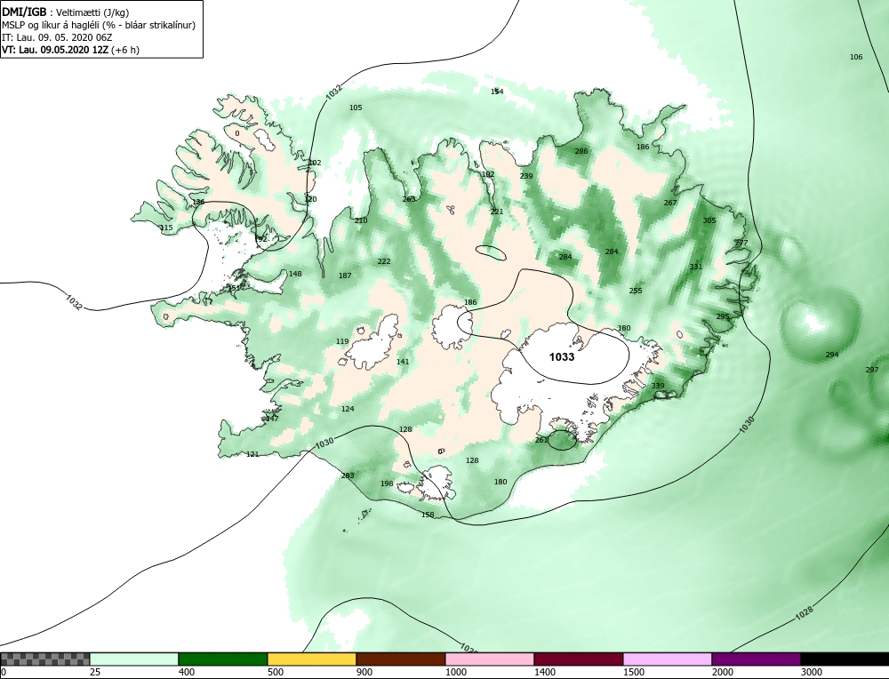Click the 'IT: Lau. 09. 05. 2020 06Z' line
This screenshot has width=889, height=679.
[x=57, y=37]
